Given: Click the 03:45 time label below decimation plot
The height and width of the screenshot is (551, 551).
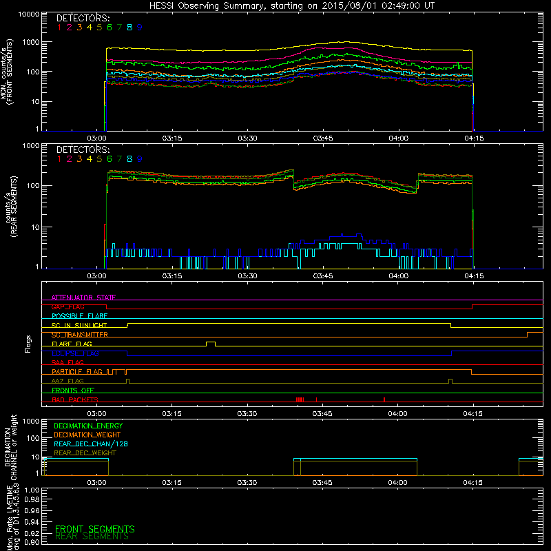Looking at the screenshot, I should click(322, 483).
